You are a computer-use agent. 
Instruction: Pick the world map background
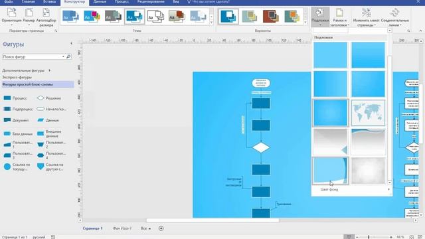click(368, 113)
